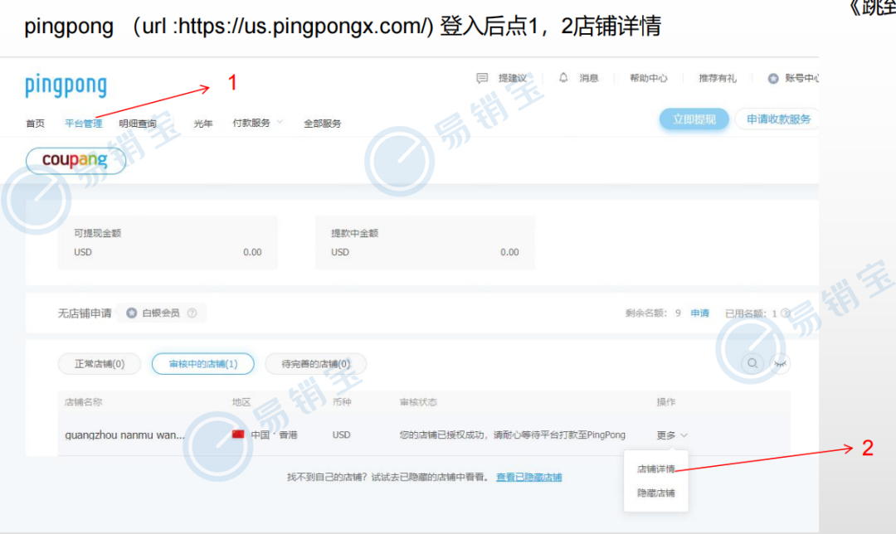Open the account center icon 账号中心
896x534 pixels.
(x=773, y=78)
